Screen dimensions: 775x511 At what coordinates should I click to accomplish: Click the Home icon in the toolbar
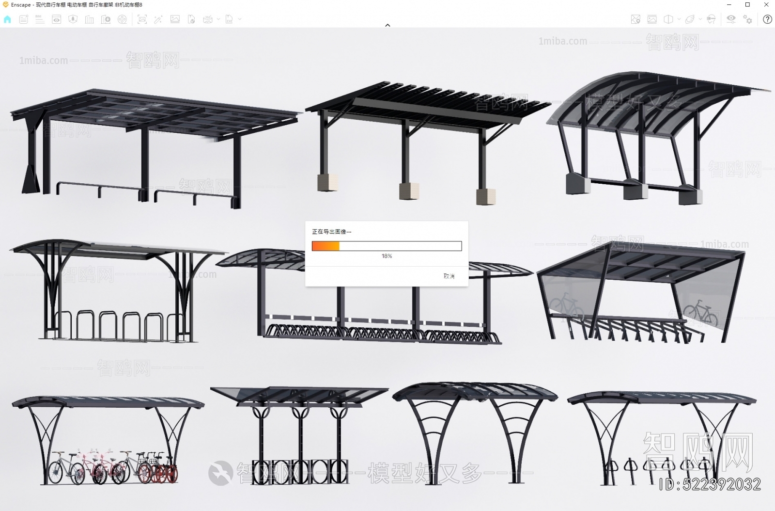(7, 19)
